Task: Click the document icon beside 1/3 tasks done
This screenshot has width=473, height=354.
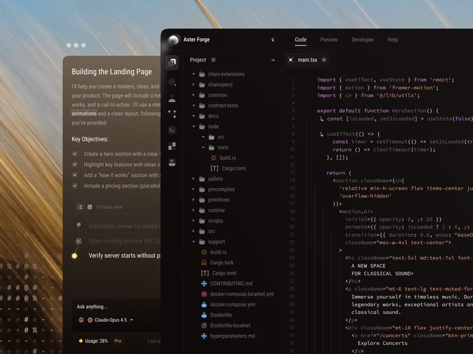Action: click(89, 207)
